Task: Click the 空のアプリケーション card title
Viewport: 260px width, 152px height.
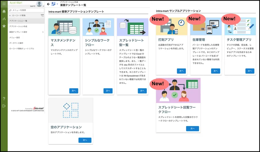Action: (x=66, y=127)
